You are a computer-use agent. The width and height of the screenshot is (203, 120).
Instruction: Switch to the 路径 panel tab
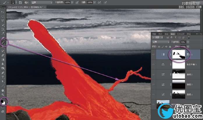[189, 34]
